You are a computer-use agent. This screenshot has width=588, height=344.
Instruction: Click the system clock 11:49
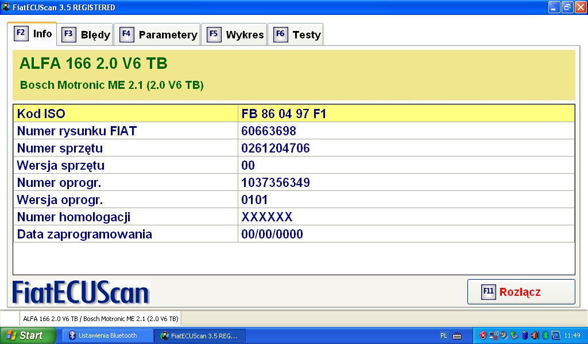pyautogui.click(x=572, y=336)
